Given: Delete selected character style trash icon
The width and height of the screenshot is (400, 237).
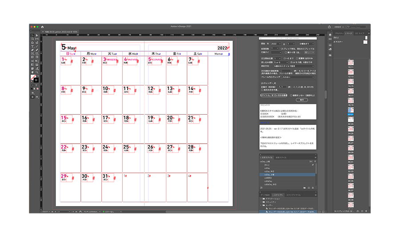Looking at the screenshot, I should click(x=313, y=188).
